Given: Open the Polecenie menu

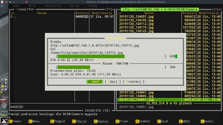Looking at the screenshot, I should point(53,6).
